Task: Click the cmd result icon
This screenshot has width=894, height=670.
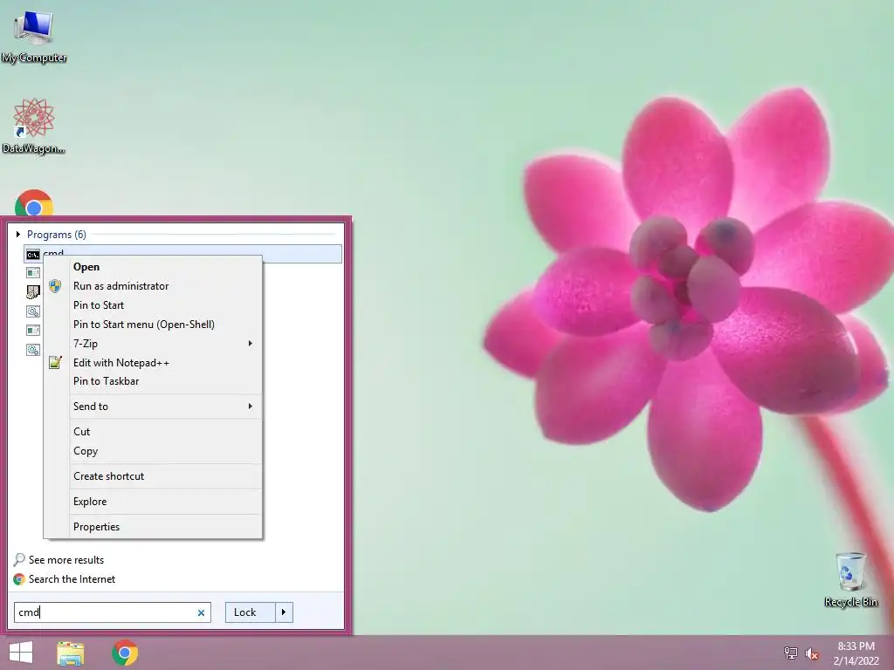Action: click(33, 254)
